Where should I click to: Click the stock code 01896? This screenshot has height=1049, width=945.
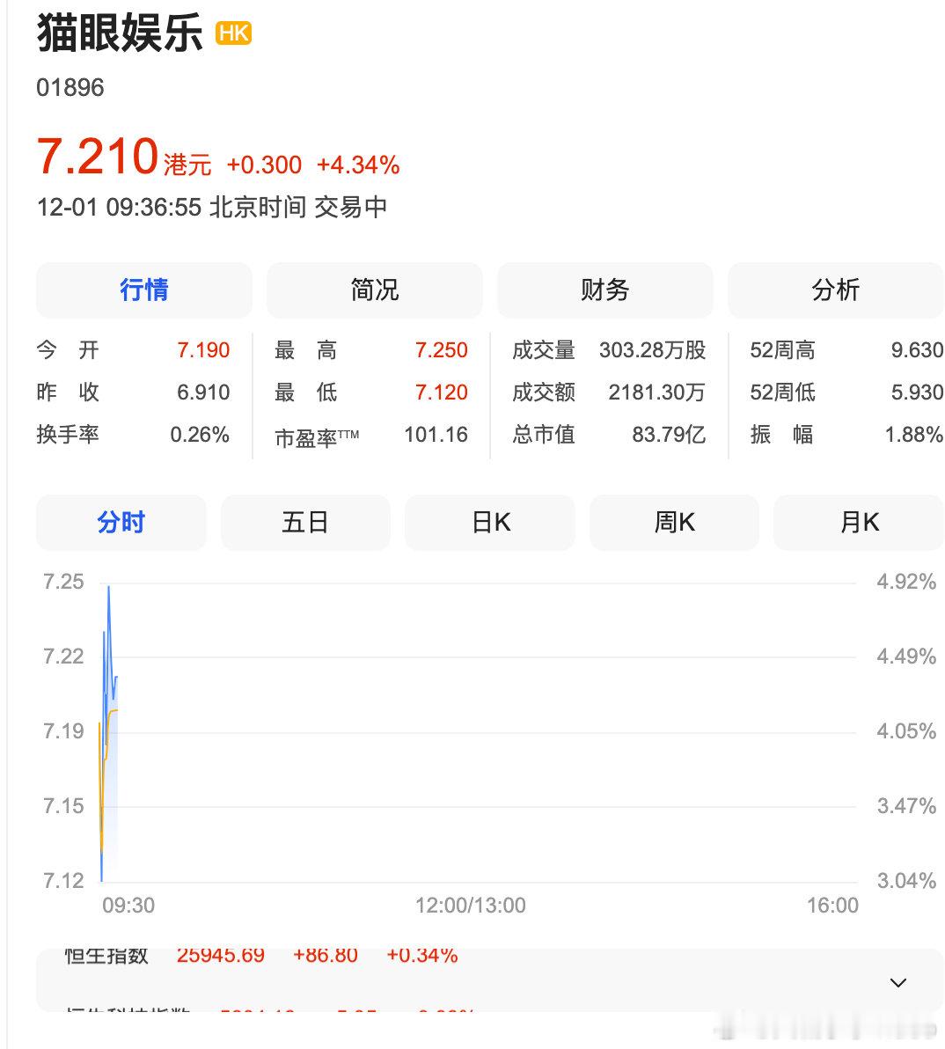(x=70, y=88)
